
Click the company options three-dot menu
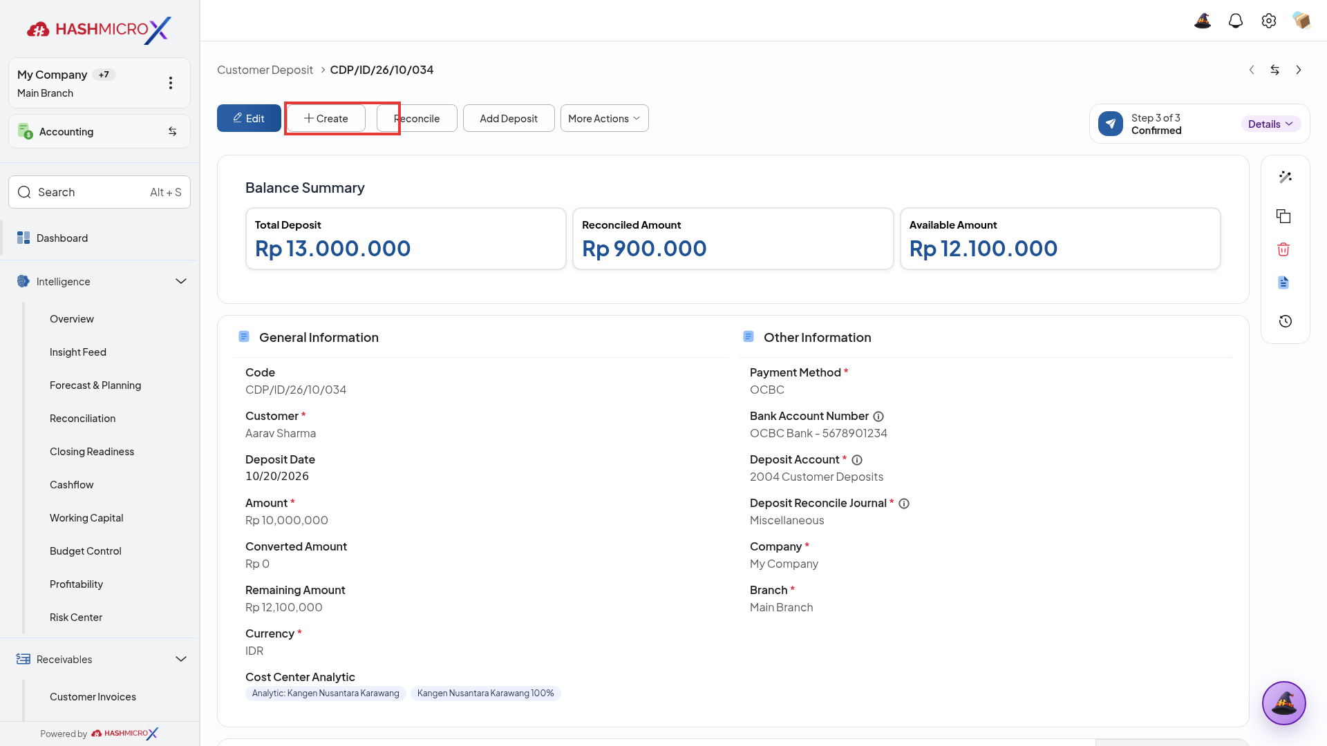pyautogui.click(x=171, y=83)
